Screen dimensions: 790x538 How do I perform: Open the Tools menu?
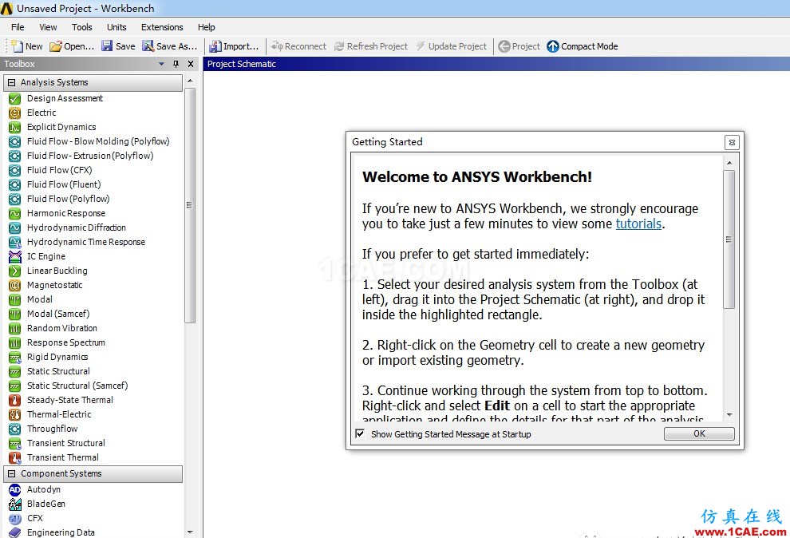[81, 27]
